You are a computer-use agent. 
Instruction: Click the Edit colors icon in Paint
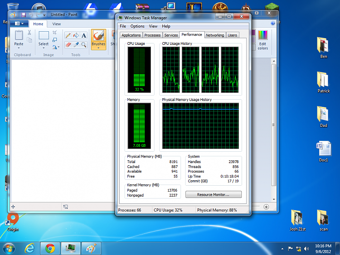(x=263, y=35)
